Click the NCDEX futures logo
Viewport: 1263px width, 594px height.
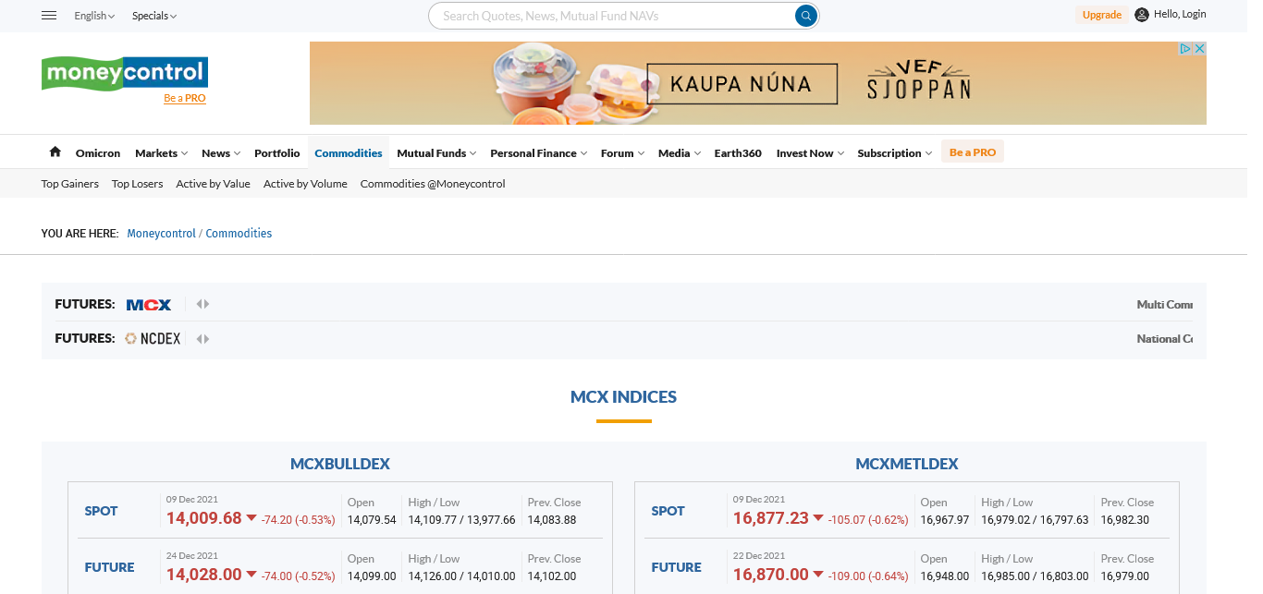tap(153, 339)
